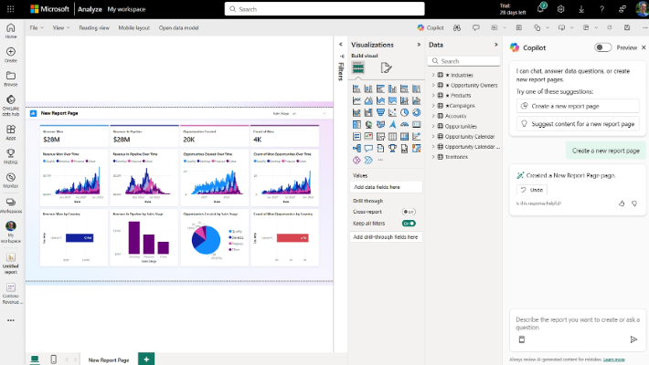Select the gauge visual
The height and width of the screenshot is (365, 649).
[404, 124]
